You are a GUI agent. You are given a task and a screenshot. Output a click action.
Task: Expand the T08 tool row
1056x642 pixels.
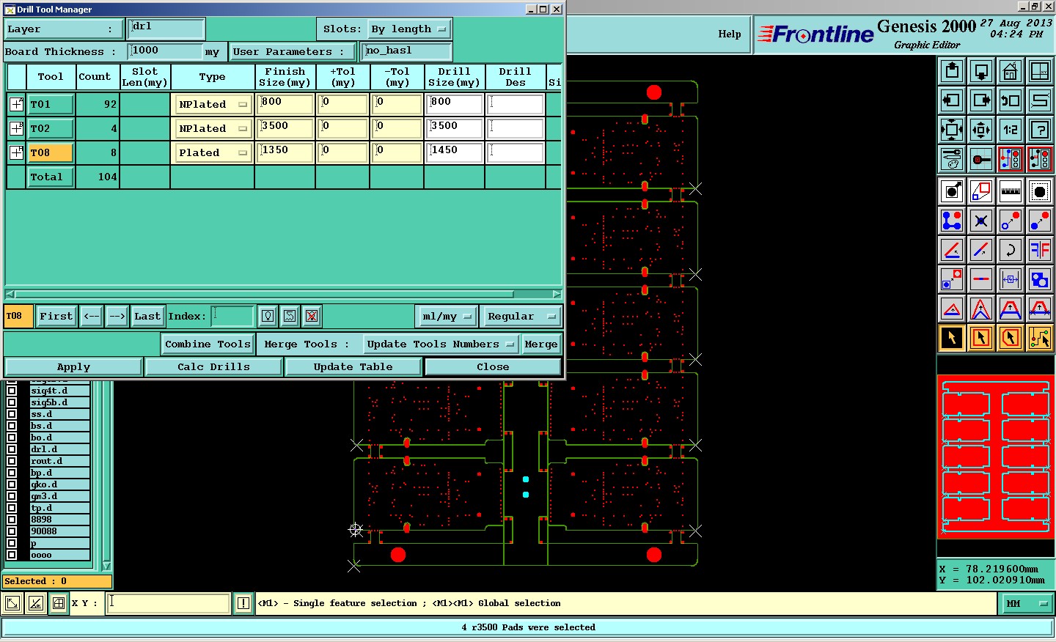coord(16,152)
